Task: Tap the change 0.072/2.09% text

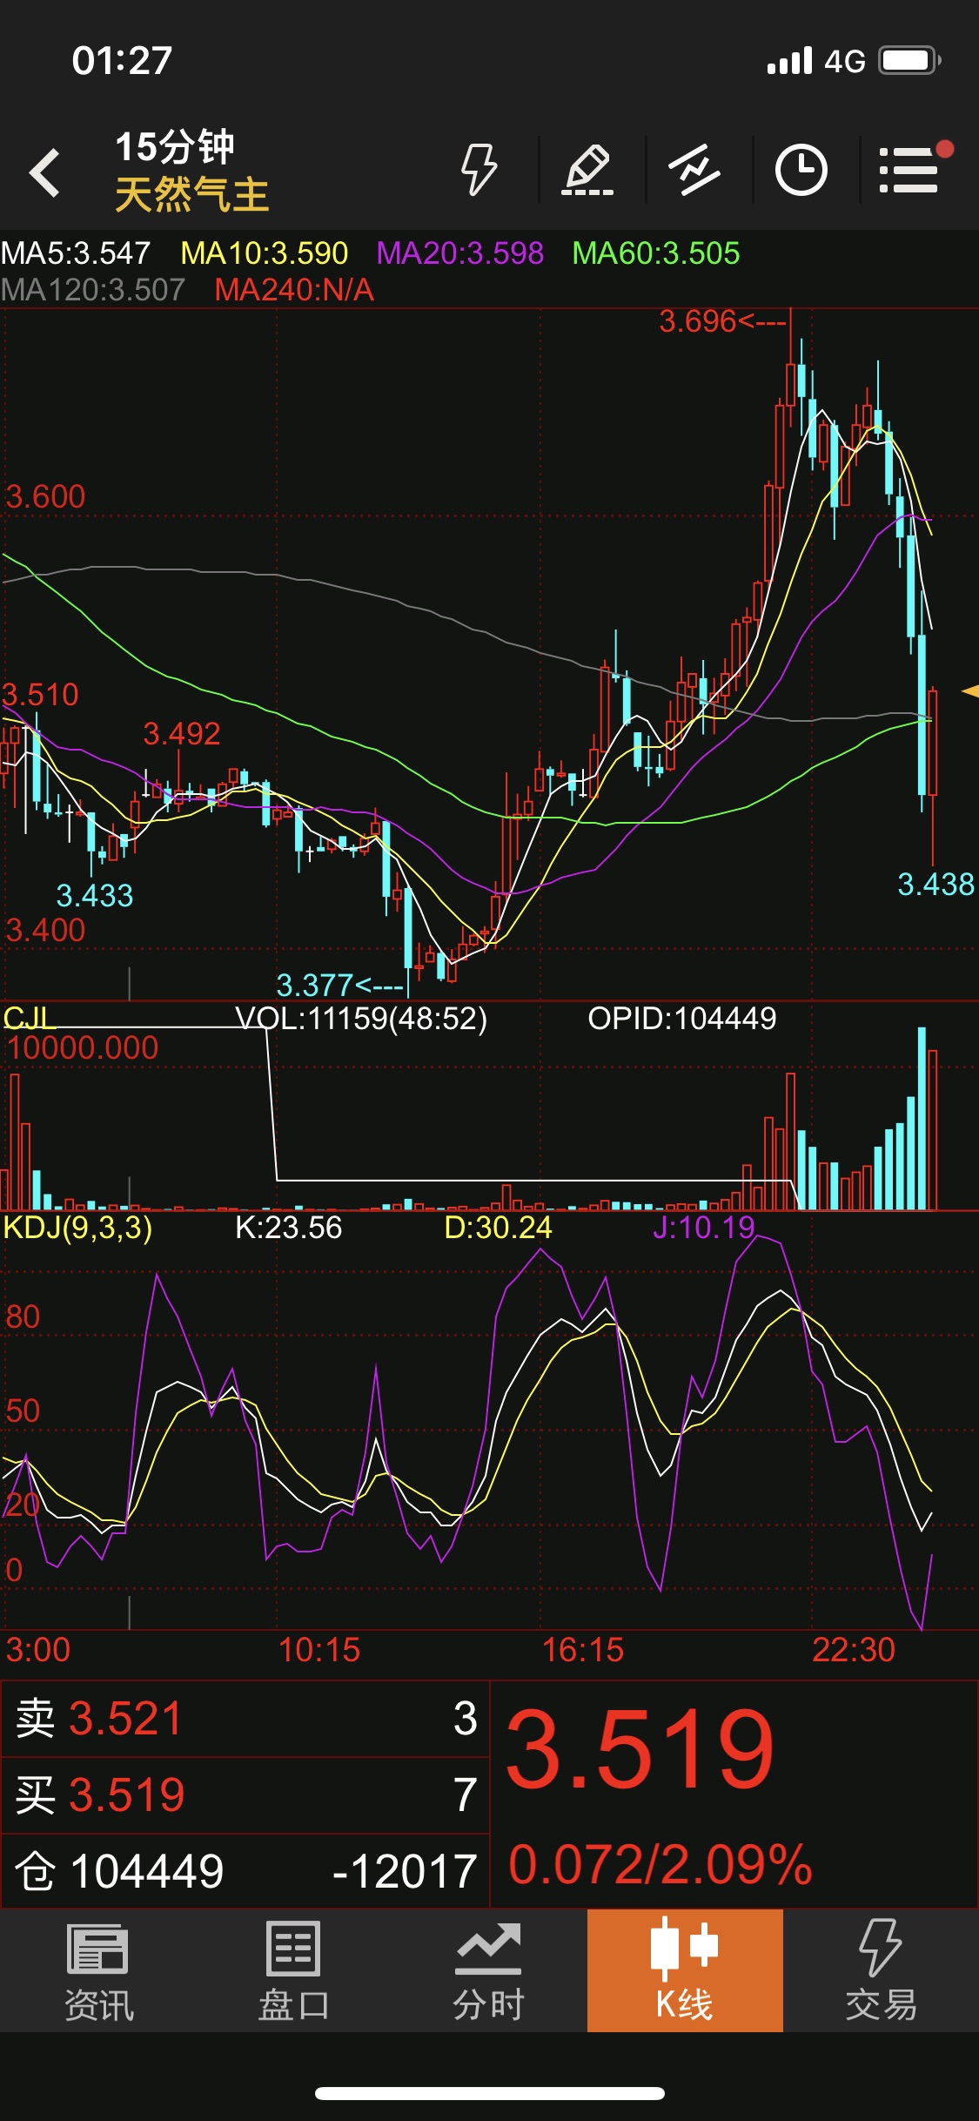Action: click(660, 1865)
